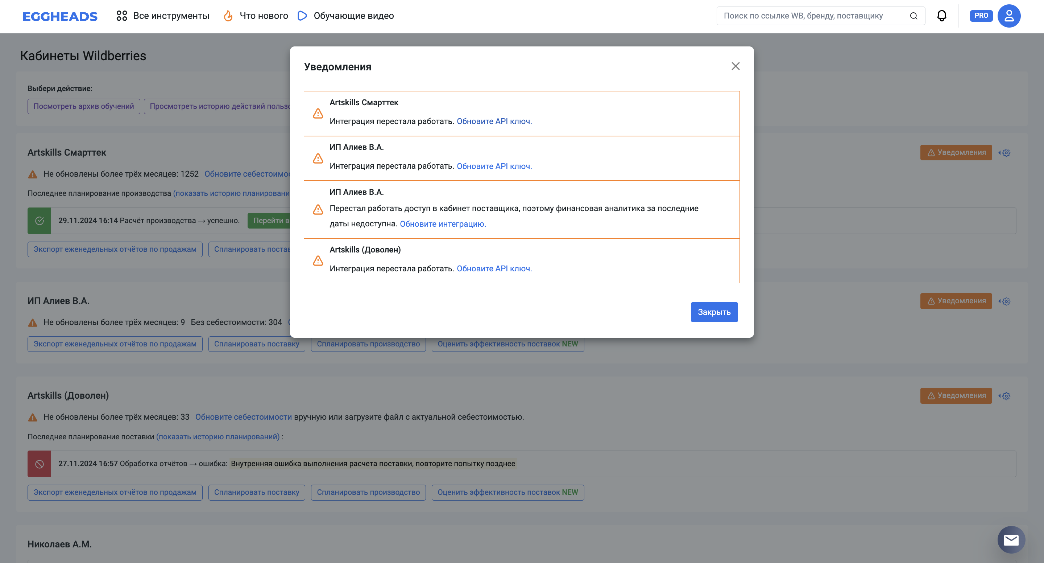Click Оценить эффективность поставок for ИП Алиев В.А.
This screenshot has width=1044, height=563.
(x=508, y=344)
